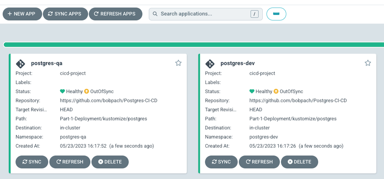Sync the postgres-dev application

click(221, 162)
